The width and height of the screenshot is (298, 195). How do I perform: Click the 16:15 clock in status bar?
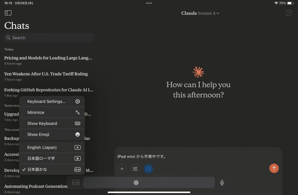tap(8, 3)
